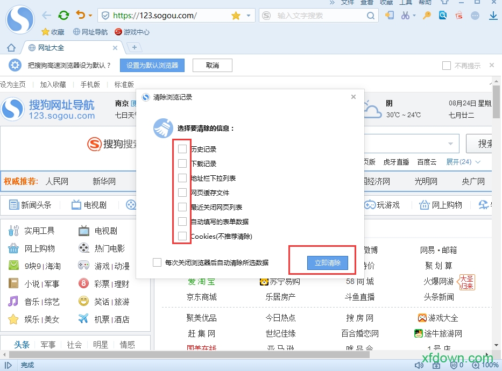Click the send-to-mobile phone icon
The image size is (502, 371).
tap(390, 16)
